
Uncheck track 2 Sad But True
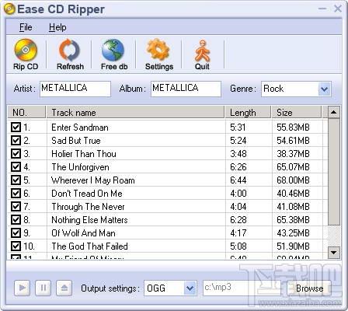(16, 140)
